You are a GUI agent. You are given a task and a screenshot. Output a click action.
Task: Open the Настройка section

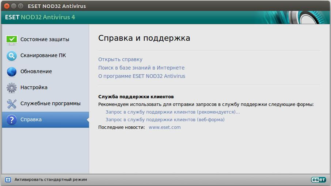(45, 87)
